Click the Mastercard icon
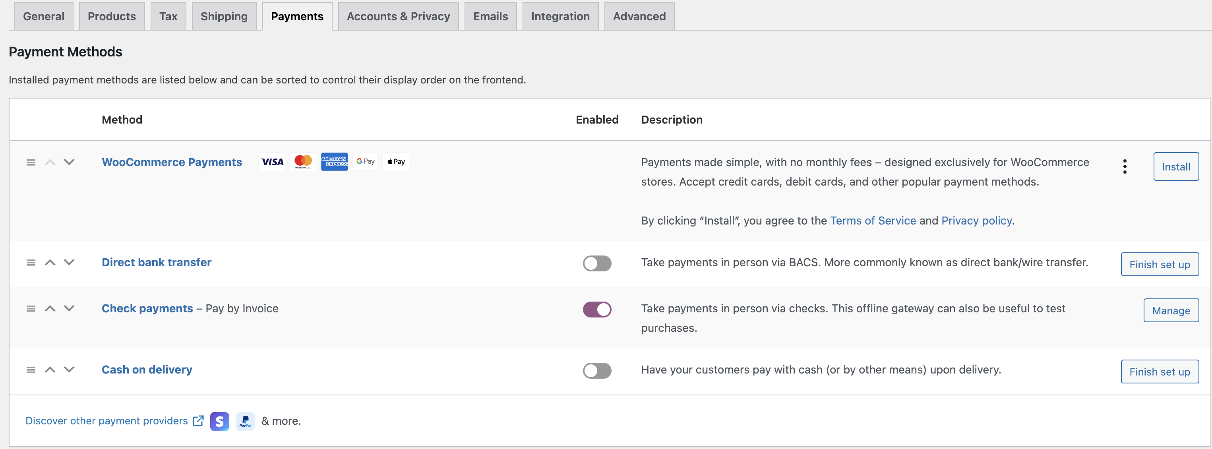 303,162
